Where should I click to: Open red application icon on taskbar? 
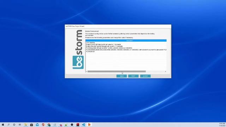point(78,125)
